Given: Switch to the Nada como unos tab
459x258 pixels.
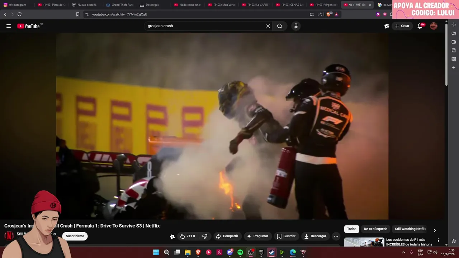Looking at the screenshot, I should click(188, 5).
